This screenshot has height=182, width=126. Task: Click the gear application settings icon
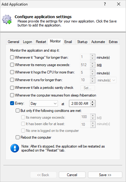(7, 19)
